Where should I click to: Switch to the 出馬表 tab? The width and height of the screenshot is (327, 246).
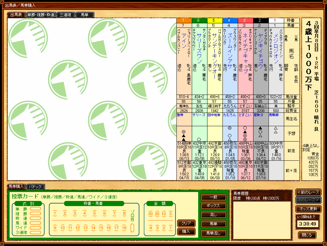tap(16, 15)
